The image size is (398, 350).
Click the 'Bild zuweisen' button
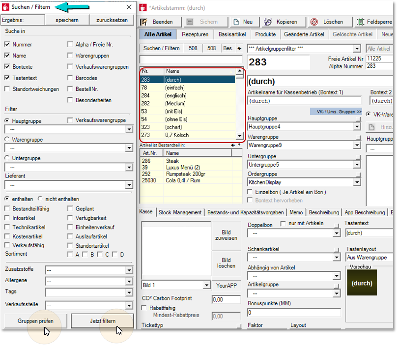point(226,235)
